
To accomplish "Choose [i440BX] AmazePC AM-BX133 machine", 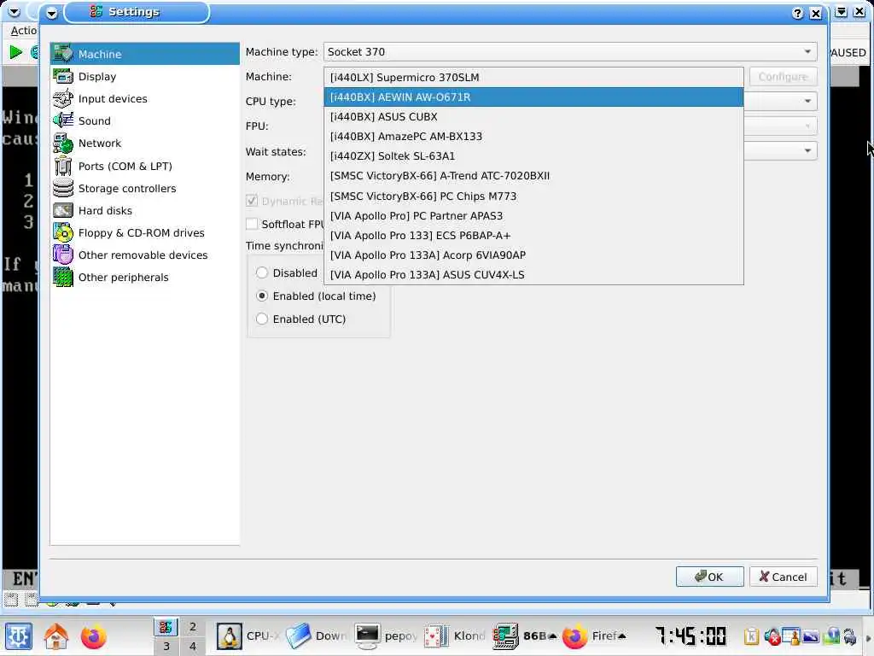I will [x=533, y=137].
